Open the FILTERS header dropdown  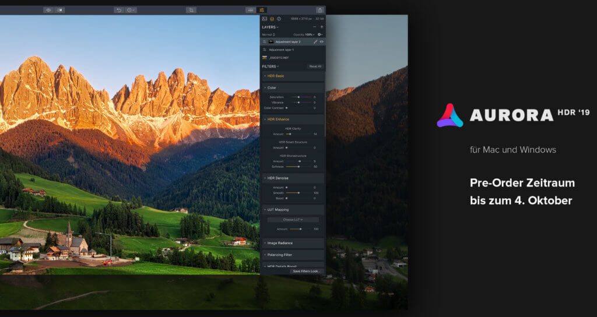pos(270,66)
